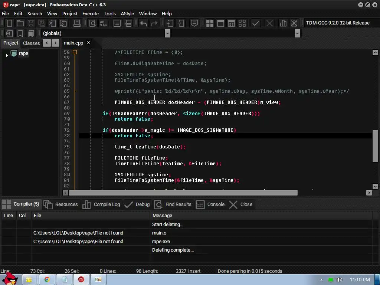Image resolution: width=380 pixels, height=285 pixels.
Task: Open the Find Results bottom tab
Action: pos(173,204)
